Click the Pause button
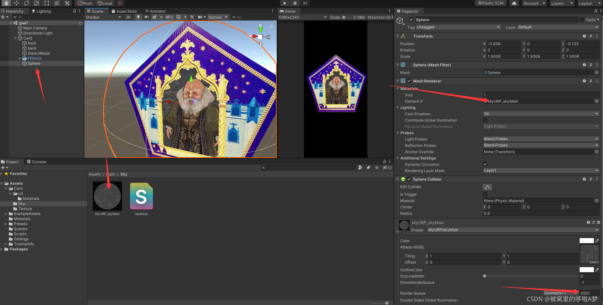Screen dimensions: 603x305 pos(295,3)
